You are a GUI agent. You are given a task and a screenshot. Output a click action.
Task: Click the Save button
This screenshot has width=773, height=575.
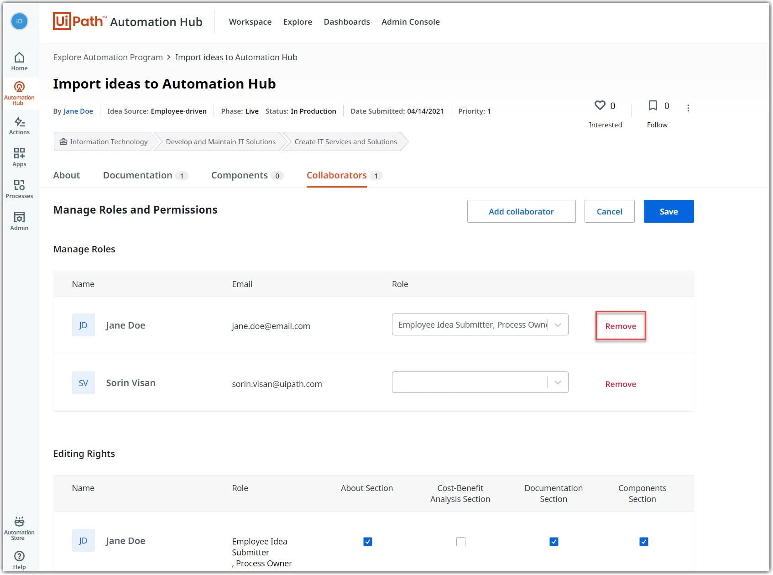(669, 211)
